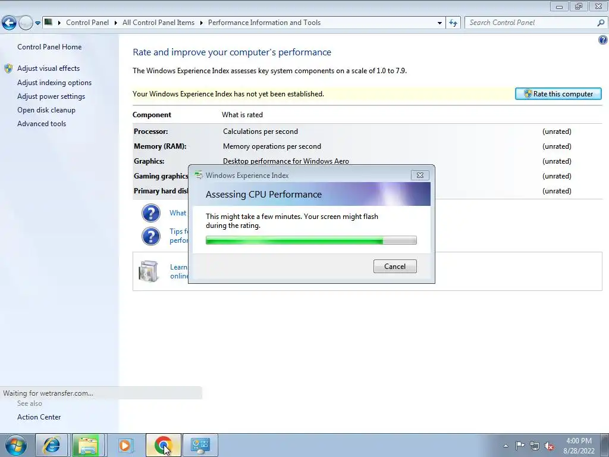Open Control Panel Home
This screenshot has height=457, width=609.
pyautogui.click(x=49, y=46)
